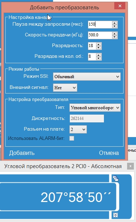Open the Режим SSI dropdown
136x222 pixels.
[x=87, y=77]
